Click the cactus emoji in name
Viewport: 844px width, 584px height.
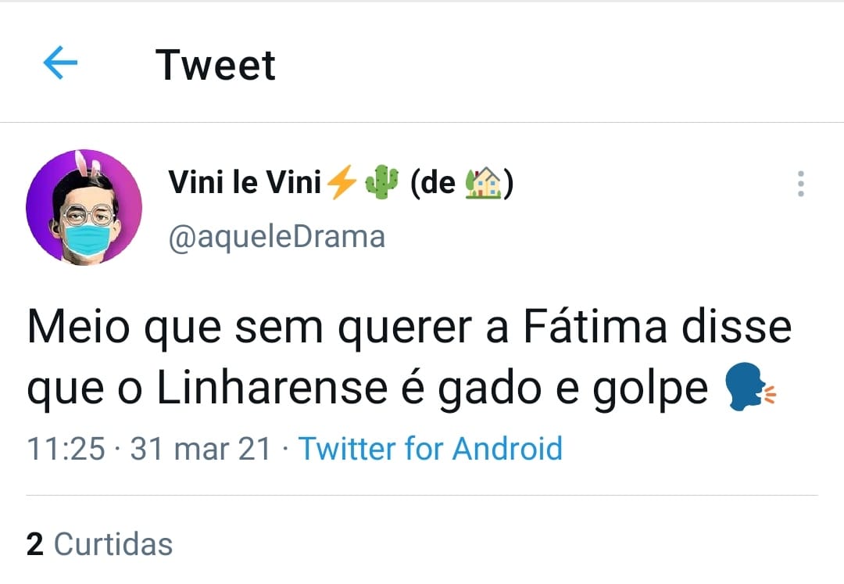[x=382, y=184]
